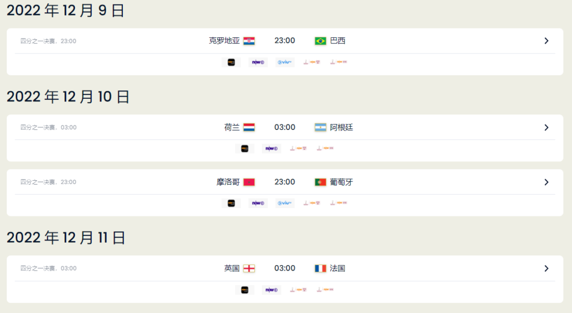
Task: Expand the Netherlands vs Argentina match arrow
Action: [x=546, y=127]
